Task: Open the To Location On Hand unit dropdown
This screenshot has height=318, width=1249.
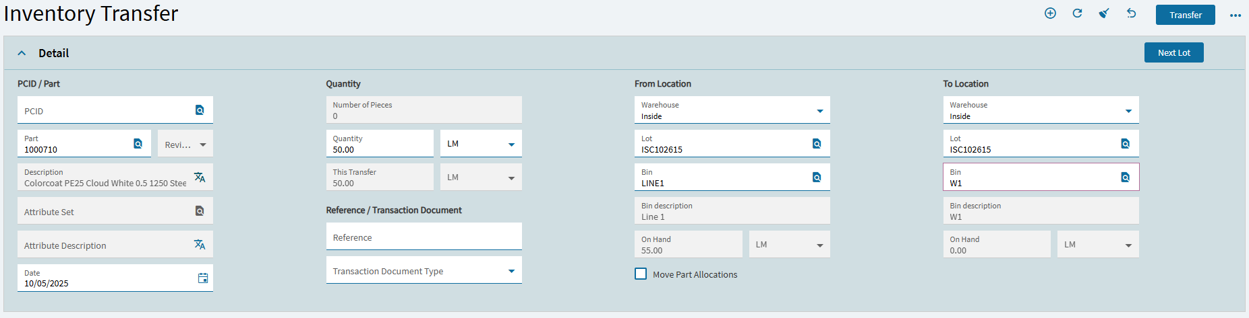Action: [1098, 245]
